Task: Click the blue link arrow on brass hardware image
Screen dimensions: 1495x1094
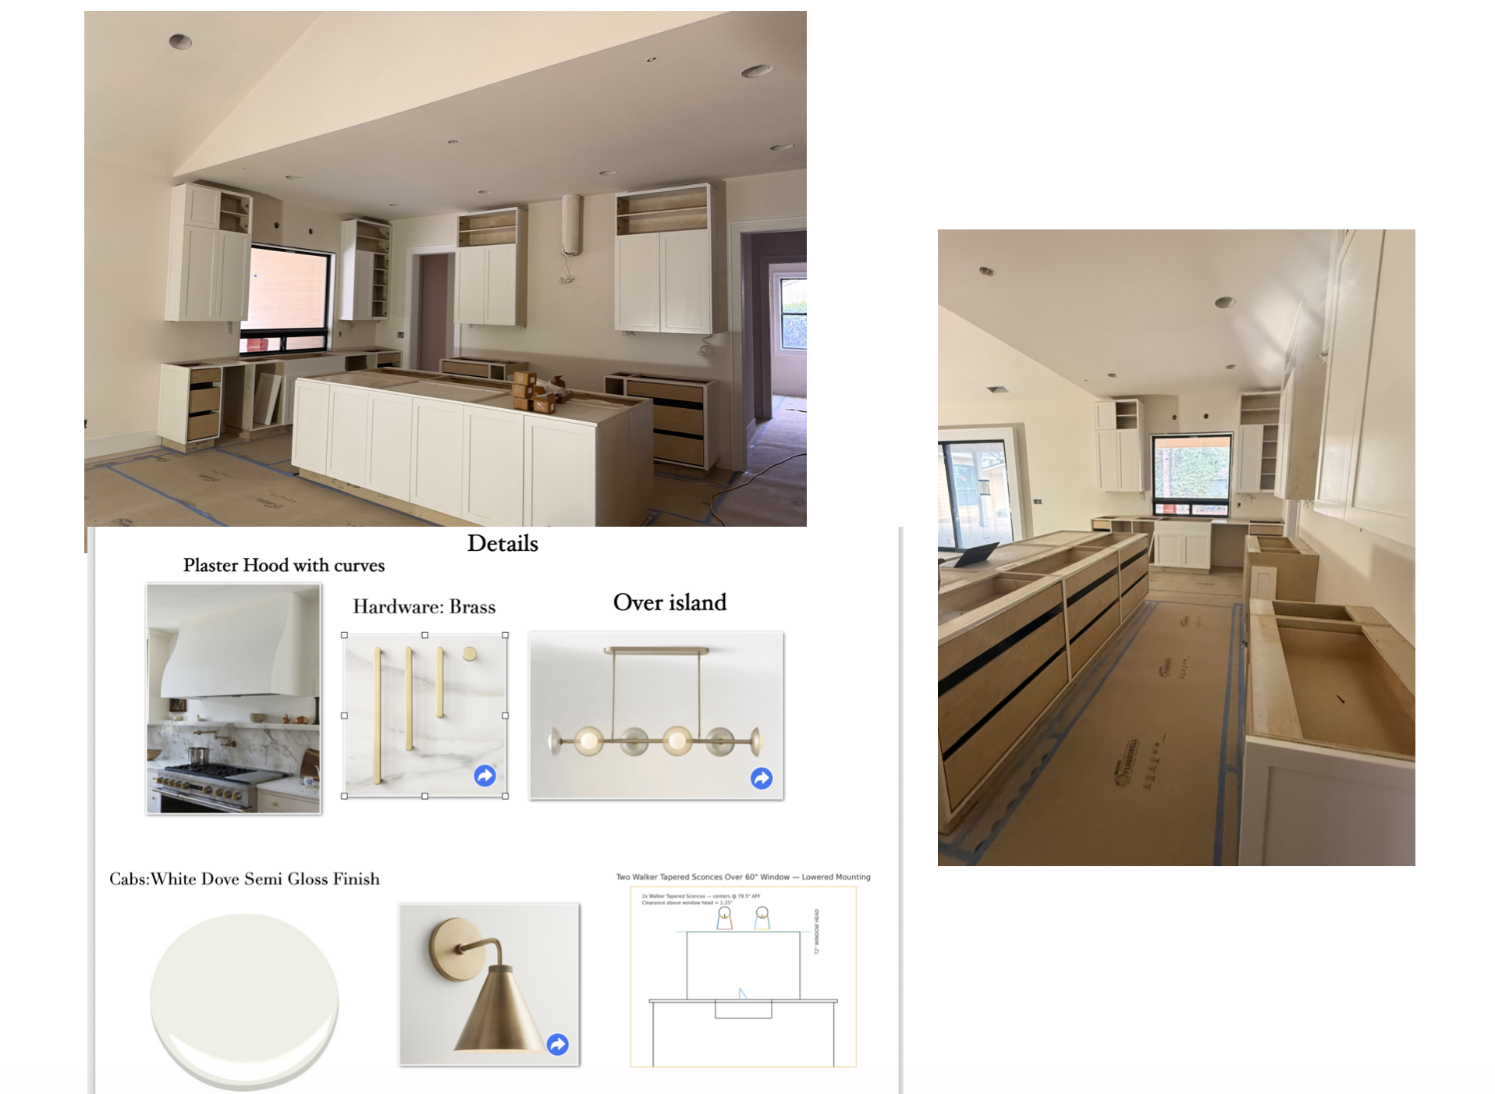Action: point(485,776)
